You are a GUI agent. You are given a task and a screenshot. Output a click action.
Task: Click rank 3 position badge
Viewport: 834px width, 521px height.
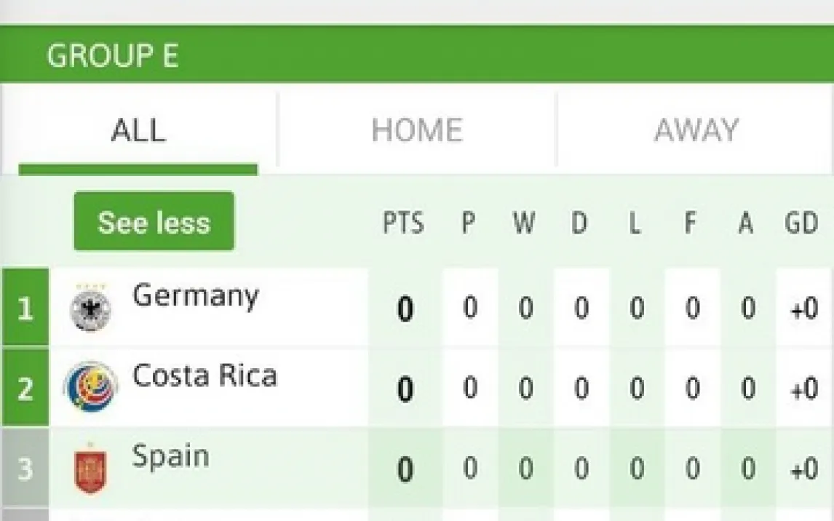(25, 469)
